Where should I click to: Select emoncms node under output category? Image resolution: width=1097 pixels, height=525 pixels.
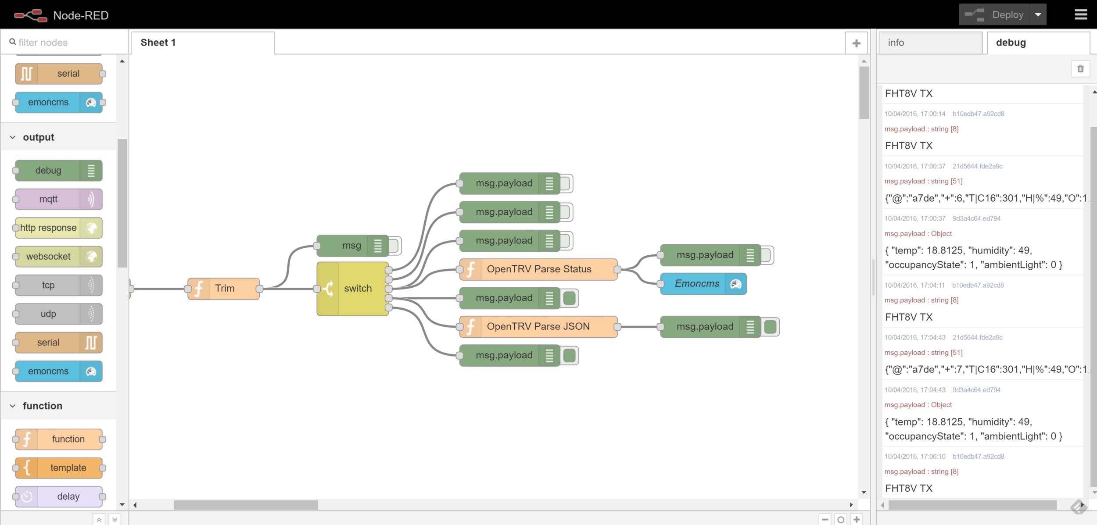point(58,371)
